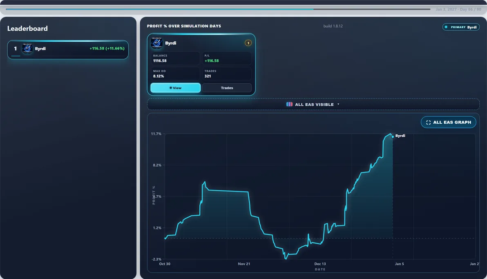Viewport: 487px width, 279px height.
Task: Click the build 1.8.12 label
Action: point(333,26)
